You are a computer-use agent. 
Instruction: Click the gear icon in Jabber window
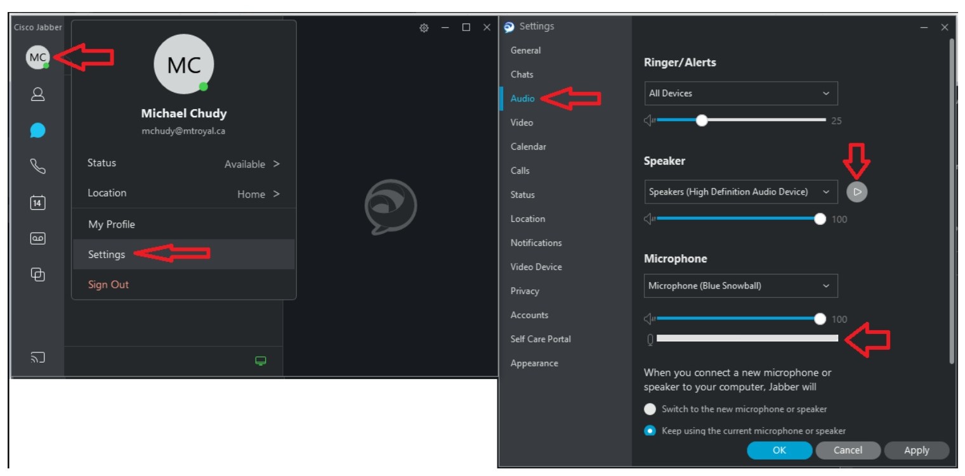tap(424, 28)
